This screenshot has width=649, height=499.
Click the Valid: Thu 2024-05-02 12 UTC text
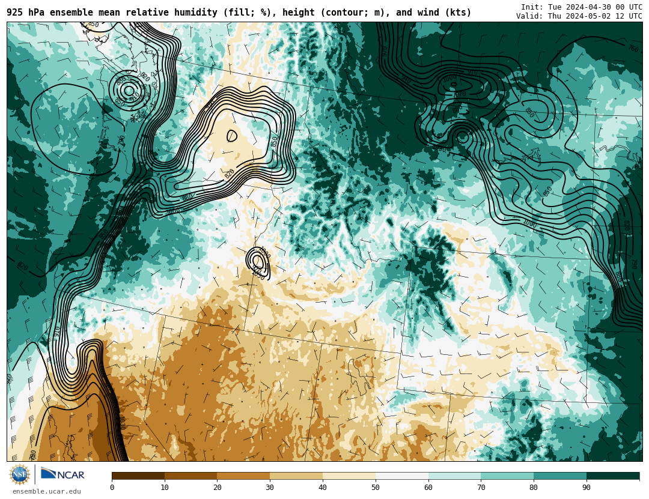[579, 16]
